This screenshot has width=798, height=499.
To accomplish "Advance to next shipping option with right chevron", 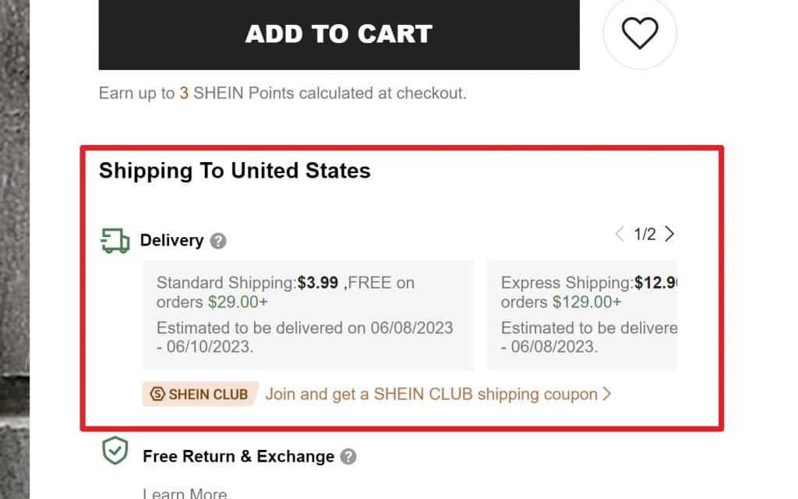I will pos(669,233).
